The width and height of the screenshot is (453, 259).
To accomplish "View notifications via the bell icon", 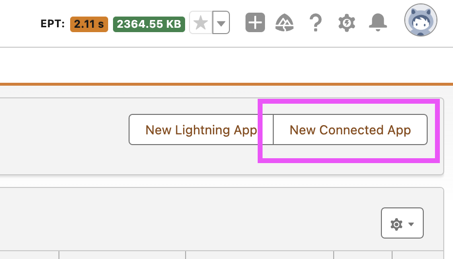I will [377, 22].
